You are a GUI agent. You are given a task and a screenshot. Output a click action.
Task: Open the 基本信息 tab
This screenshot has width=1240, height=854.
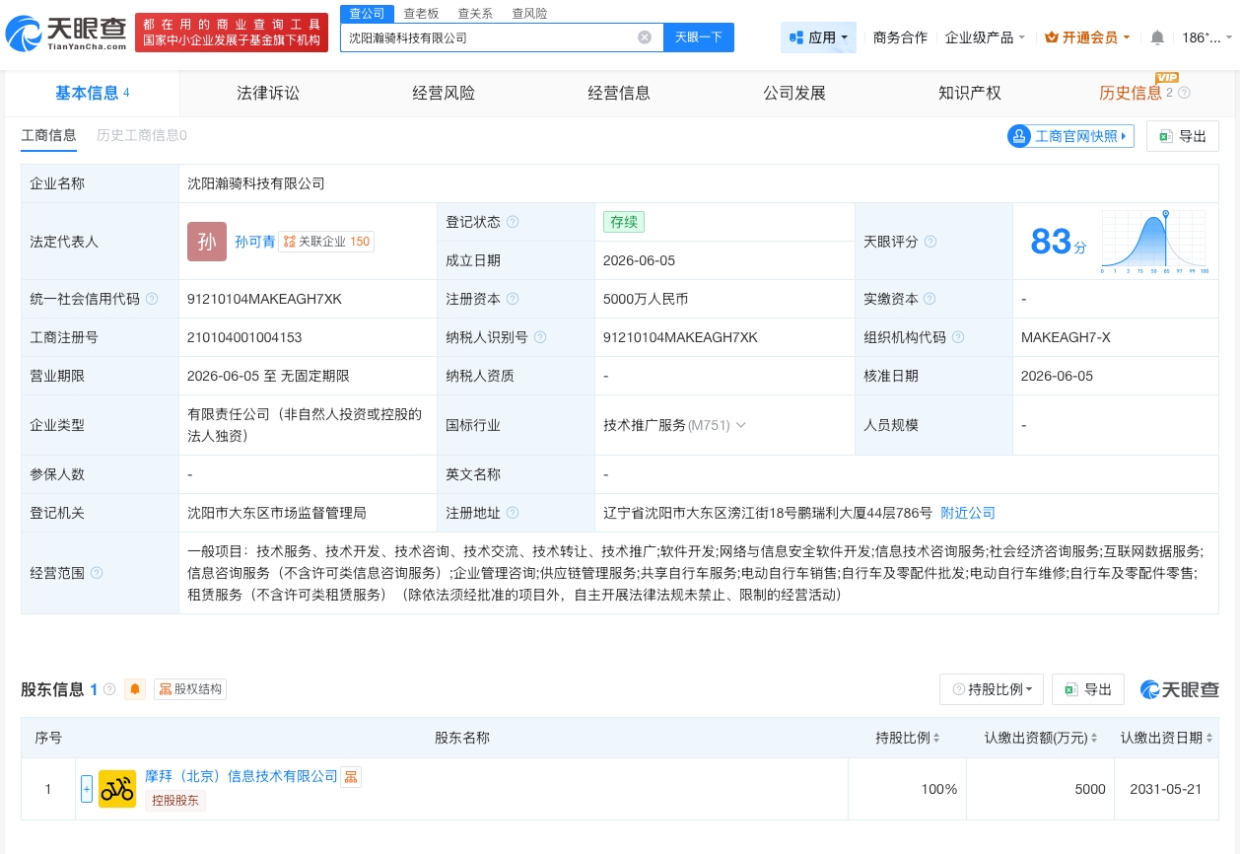(93, 93)
